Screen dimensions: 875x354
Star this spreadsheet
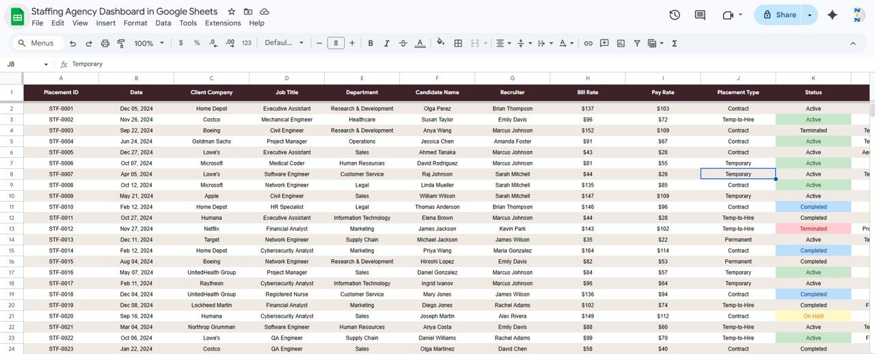pos(232,12)
